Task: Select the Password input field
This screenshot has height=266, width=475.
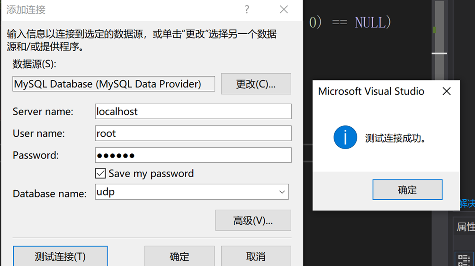Action: [193, 155]
